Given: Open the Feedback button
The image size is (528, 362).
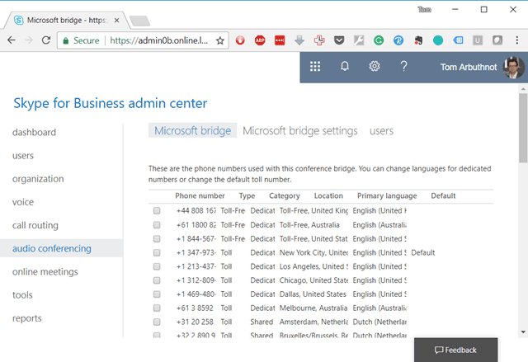Looking at the screenshot, I should click(x=456, y=350).
